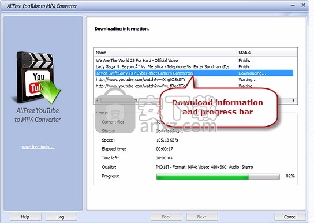314x223 pixels.
Task: Click the 105.18 KB/s speed value
Action: [x=167, y=140]
